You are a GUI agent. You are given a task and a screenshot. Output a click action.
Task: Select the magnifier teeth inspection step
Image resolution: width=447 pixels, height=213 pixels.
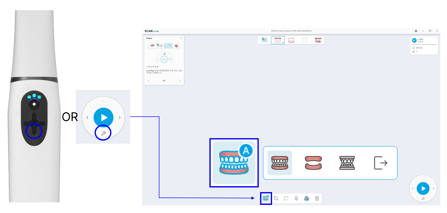coord(318,40)
